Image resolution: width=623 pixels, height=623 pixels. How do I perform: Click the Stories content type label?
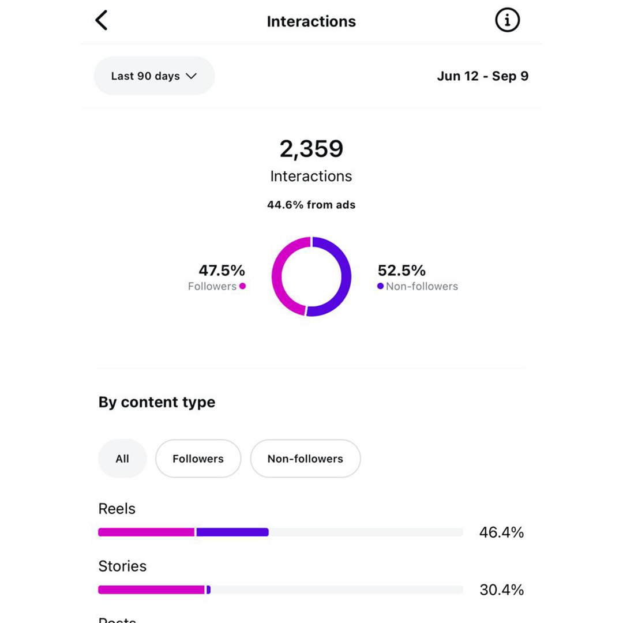tap(122, 566)
